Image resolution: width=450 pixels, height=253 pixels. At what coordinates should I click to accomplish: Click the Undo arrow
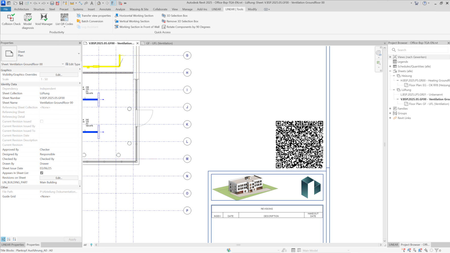tap(35, 3)
